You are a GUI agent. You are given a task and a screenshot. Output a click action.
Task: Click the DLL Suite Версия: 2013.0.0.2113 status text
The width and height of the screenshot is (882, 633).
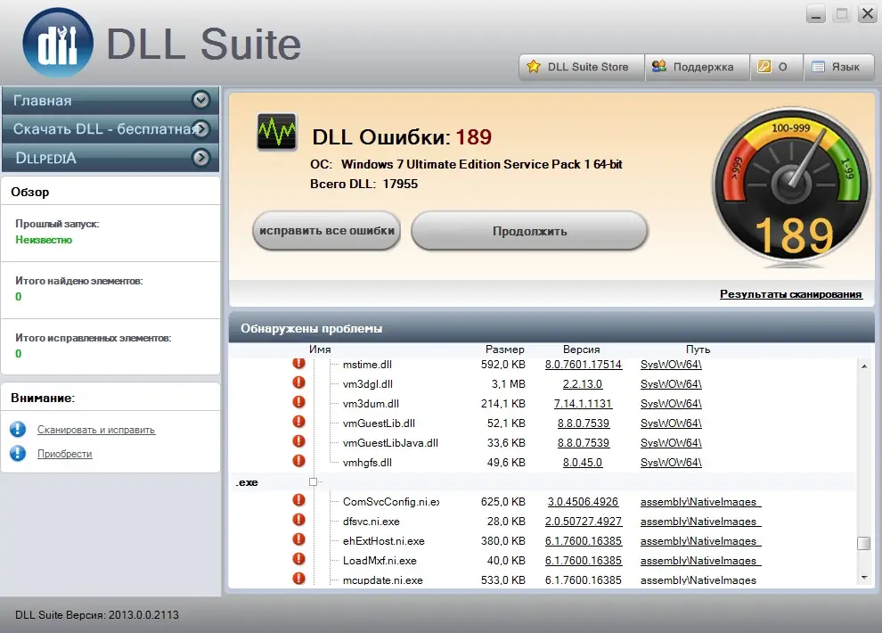97,615
